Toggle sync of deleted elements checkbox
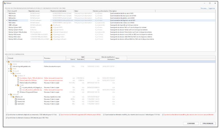Viewport: 221px width, 128px height. point(60,115)
